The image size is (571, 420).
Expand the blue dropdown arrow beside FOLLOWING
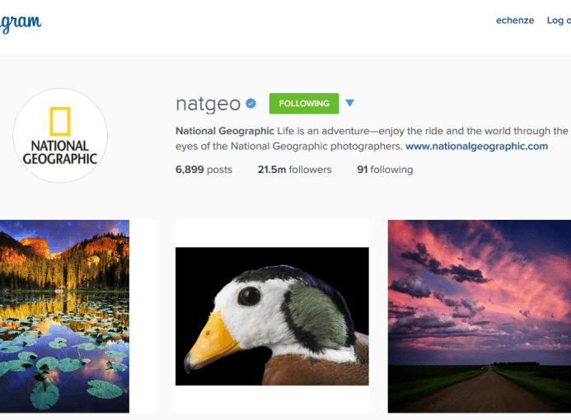pyautogui.click(x=349, y=104)
